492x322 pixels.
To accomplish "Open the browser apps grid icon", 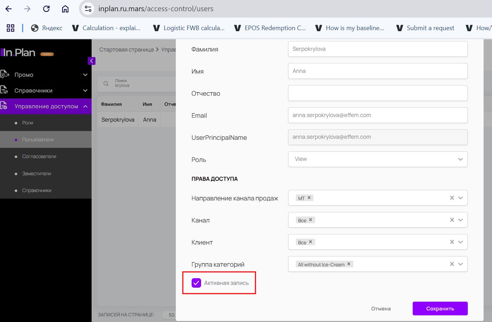I will (11, 28).
